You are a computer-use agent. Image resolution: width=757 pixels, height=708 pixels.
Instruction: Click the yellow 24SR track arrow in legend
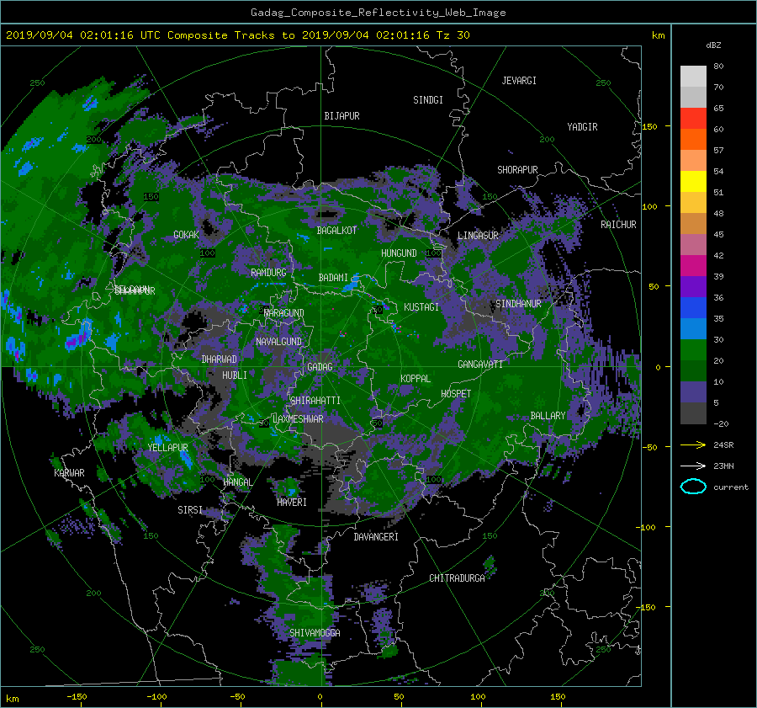(x=693, y=445)
